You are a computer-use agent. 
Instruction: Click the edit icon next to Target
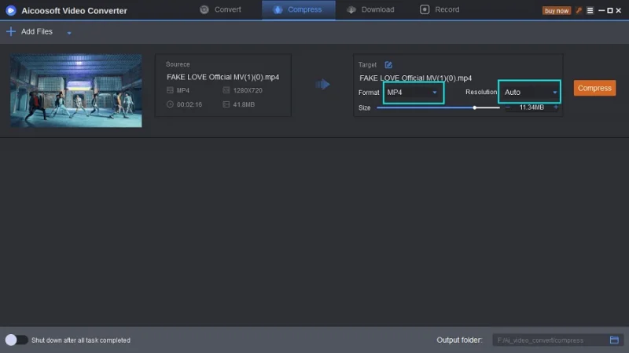point(388,65)
